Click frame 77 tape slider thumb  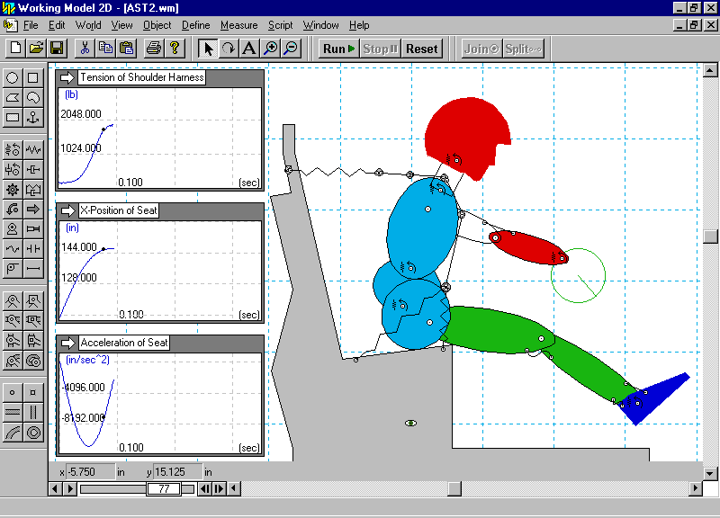[x=164, y=488]
